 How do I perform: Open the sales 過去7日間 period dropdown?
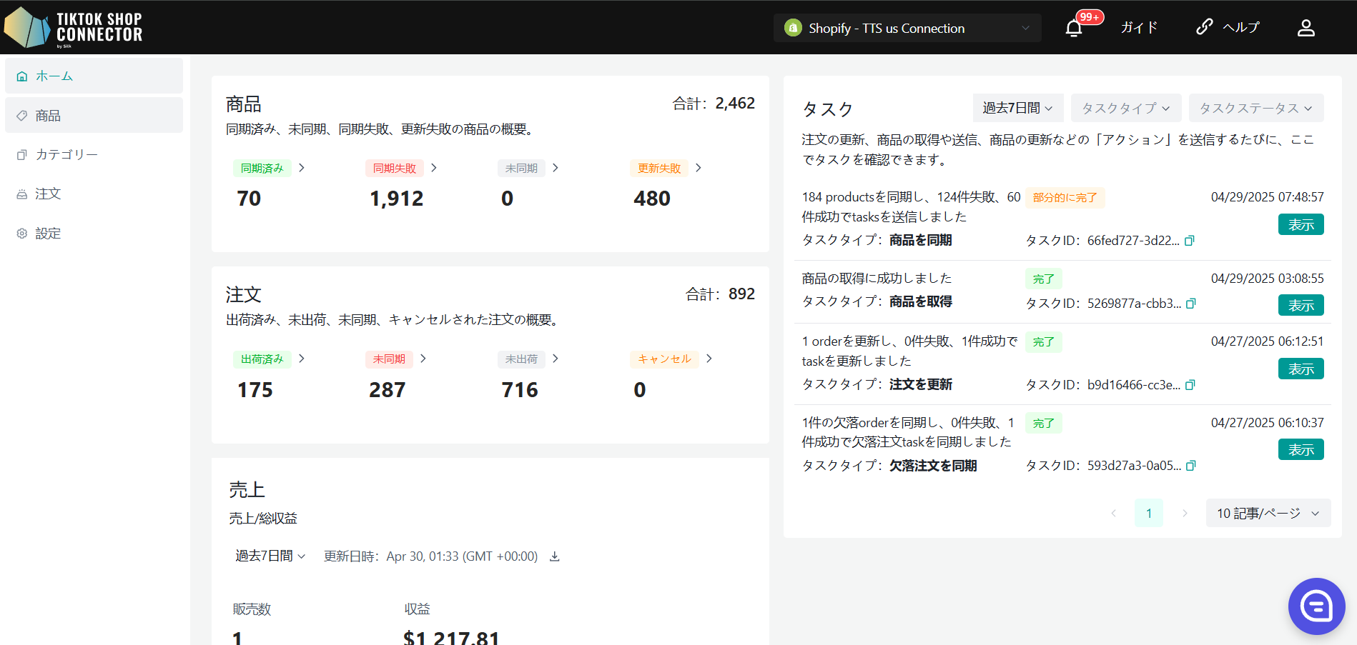tap(270, 556)
